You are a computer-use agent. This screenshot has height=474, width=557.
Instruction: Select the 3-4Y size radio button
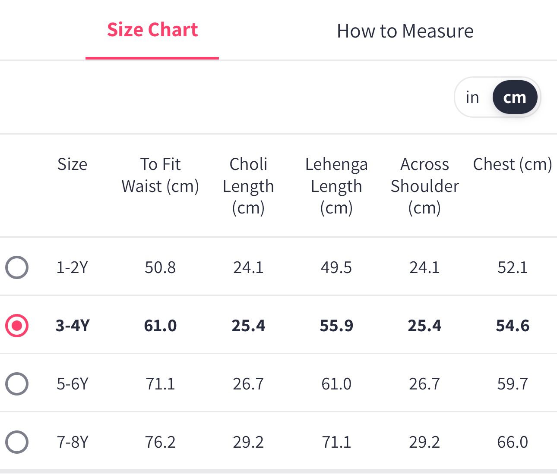point(17,326)
